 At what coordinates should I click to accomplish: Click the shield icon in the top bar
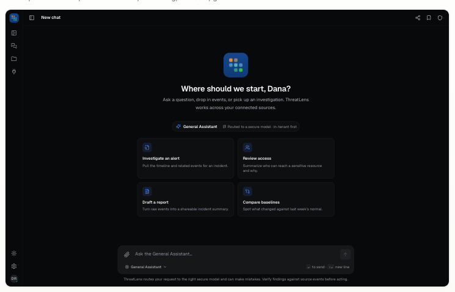440,18
